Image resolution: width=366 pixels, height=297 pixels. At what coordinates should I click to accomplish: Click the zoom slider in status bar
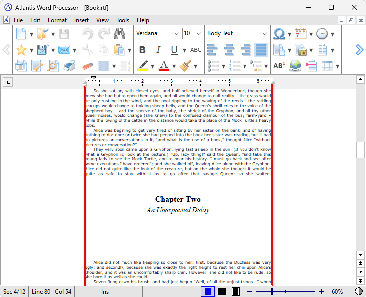pos(285,292)
